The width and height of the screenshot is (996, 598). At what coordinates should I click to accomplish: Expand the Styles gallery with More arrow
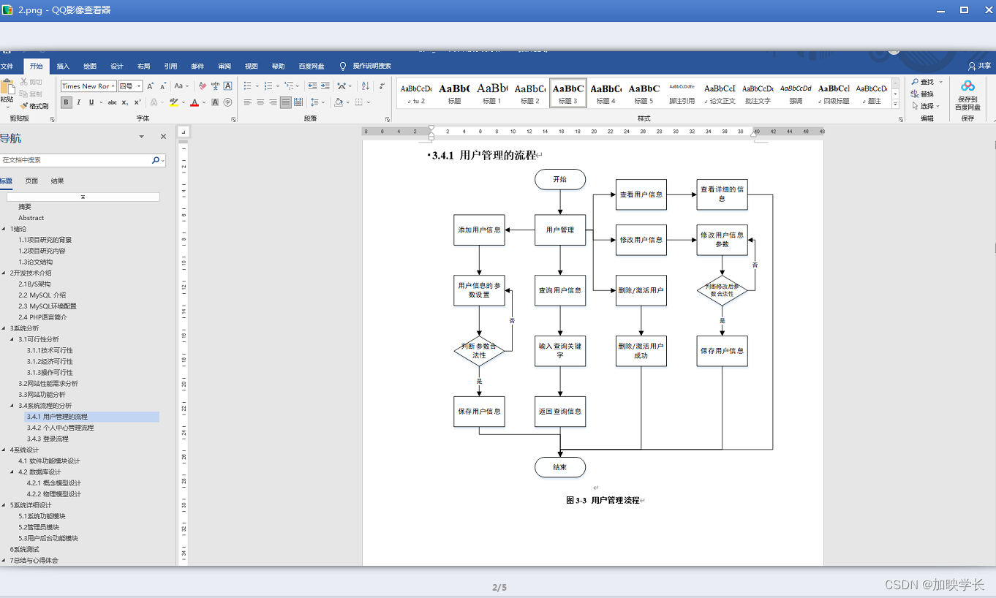point(895,105)
